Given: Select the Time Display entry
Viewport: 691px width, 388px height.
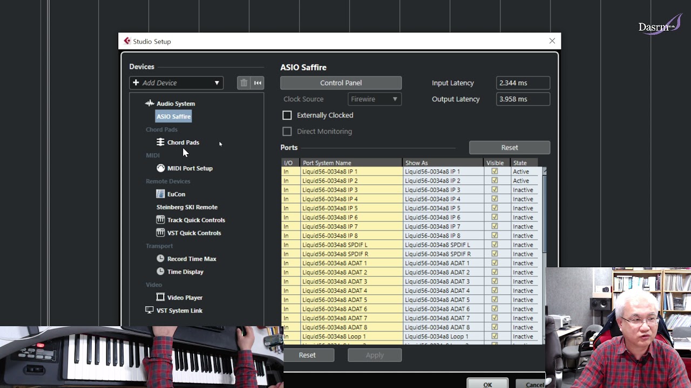Looking at the screenshot, I should point(185,272).
